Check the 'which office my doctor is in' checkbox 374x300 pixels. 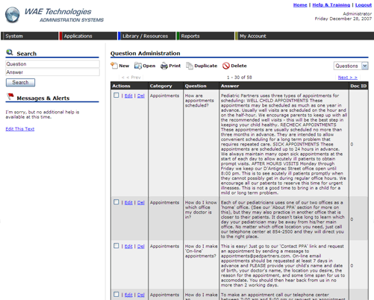click(x=116, y=202)
